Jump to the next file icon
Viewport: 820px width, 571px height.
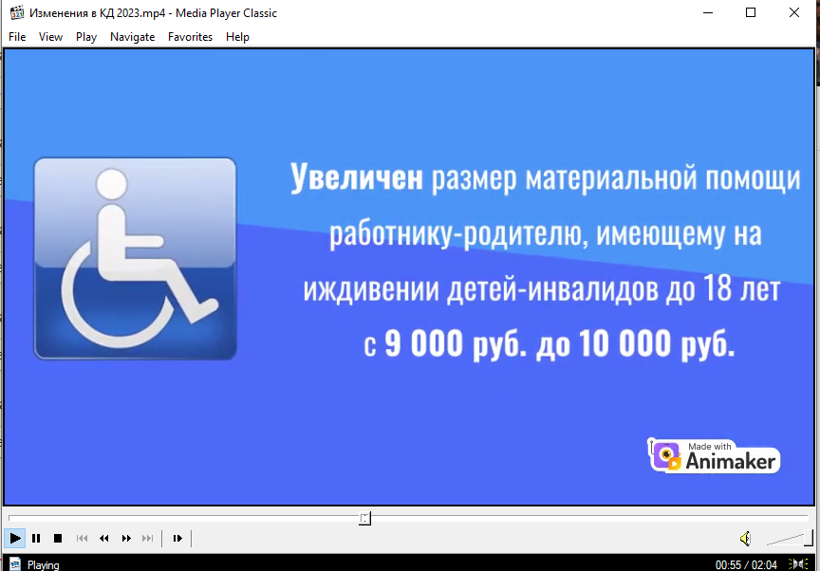147,538
